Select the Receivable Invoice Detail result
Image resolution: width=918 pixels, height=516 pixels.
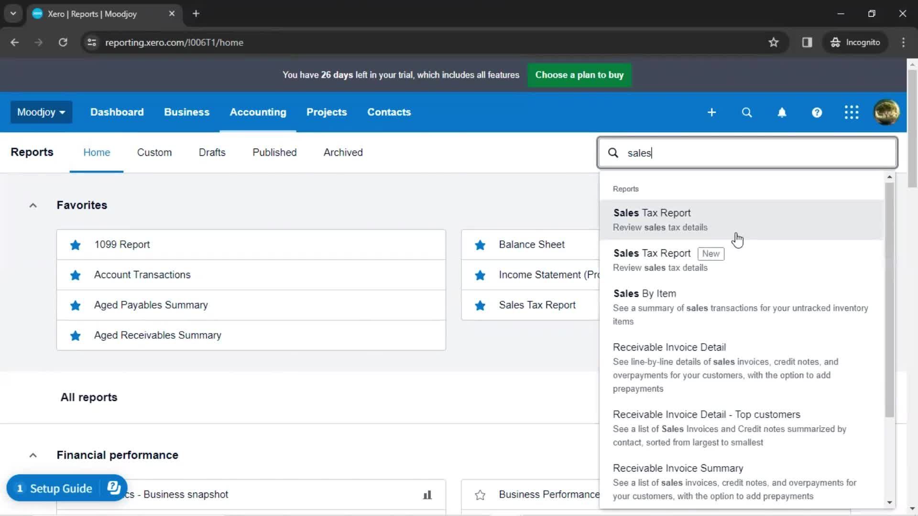point(741,367)
